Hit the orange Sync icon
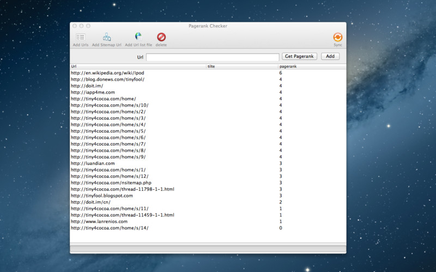This screenshot has height=272, width=436. [338, 38]
